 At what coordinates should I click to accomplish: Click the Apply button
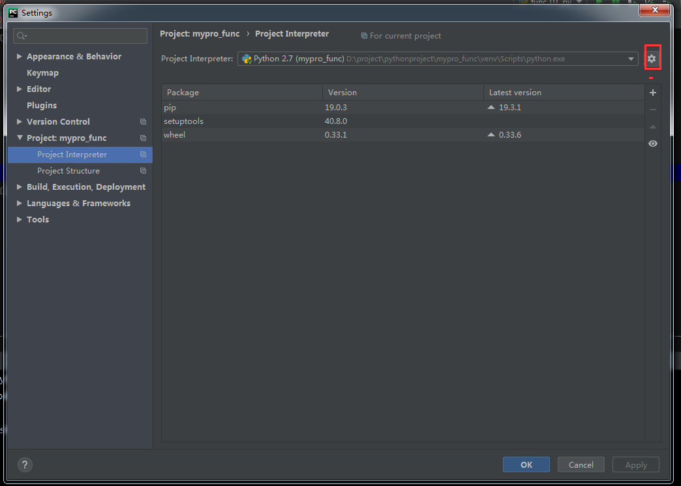coord(636,464)
